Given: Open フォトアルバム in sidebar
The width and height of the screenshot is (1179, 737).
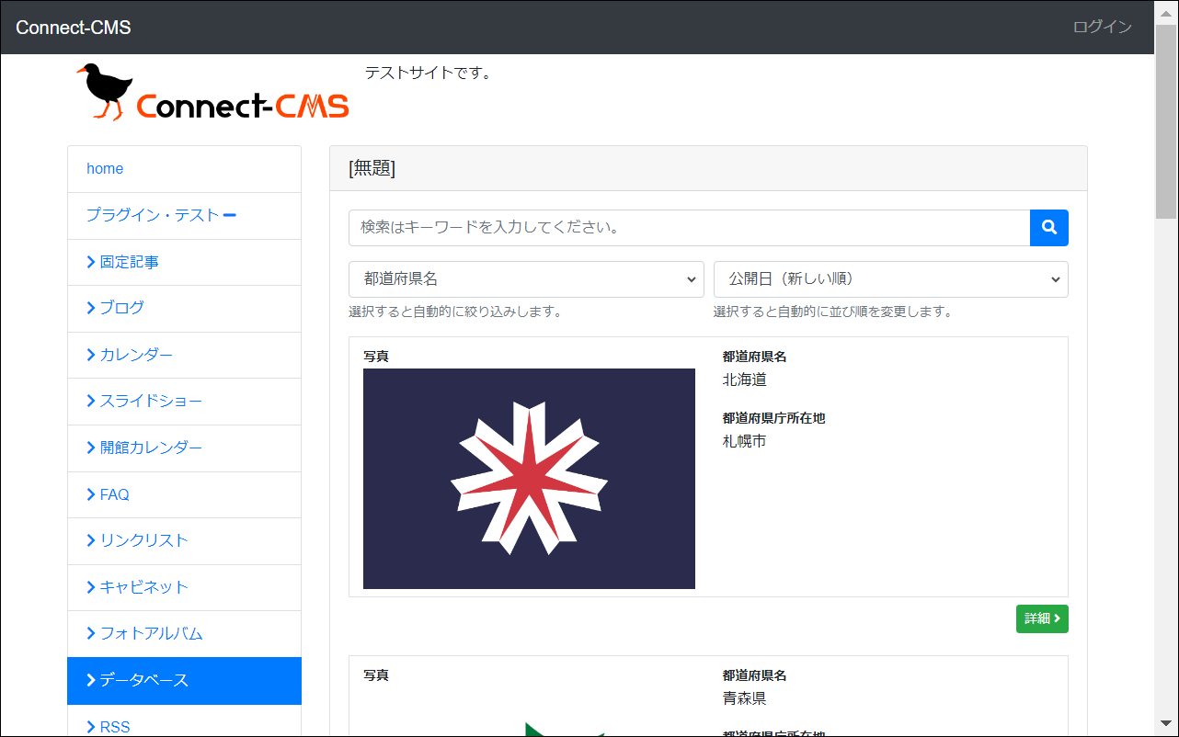Looking at the screenshot, I should [184, 634].
